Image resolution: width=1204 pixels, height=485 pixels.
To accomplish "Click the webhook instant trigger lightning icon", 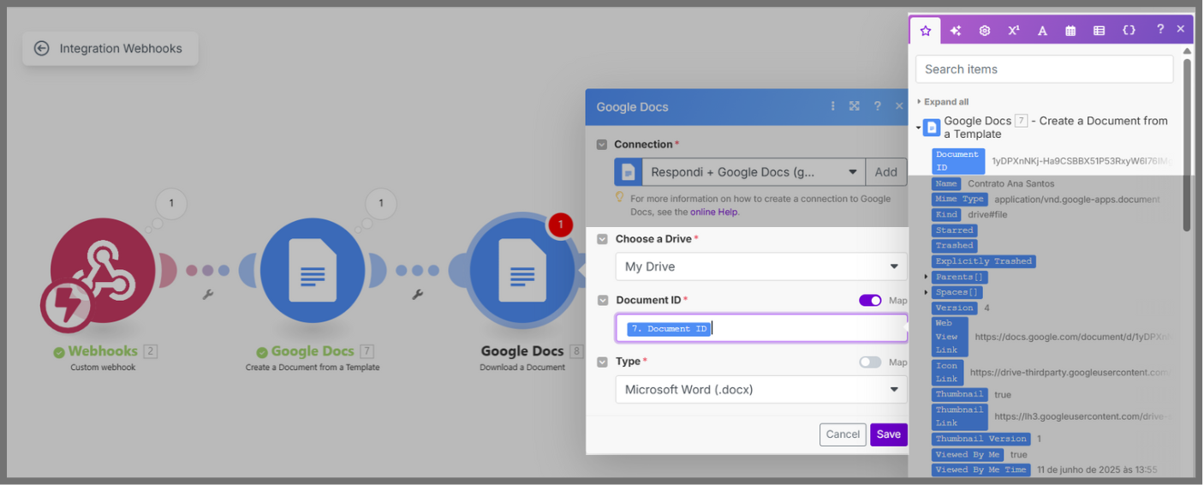I will point(67,305).
